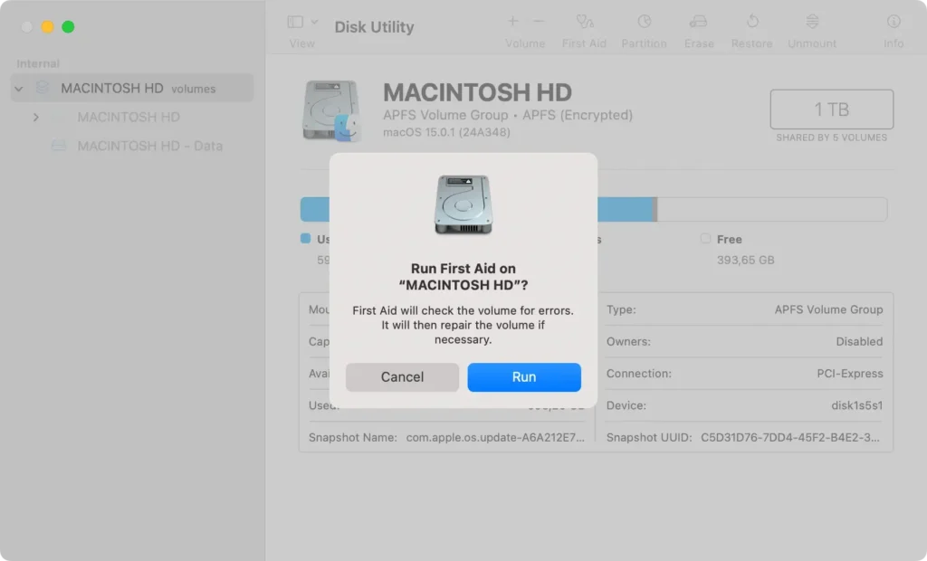The height and width of the screenshot is (561, 927).
Task: Click the Unmount toolbar icon
Action: (x=812, y=22)
